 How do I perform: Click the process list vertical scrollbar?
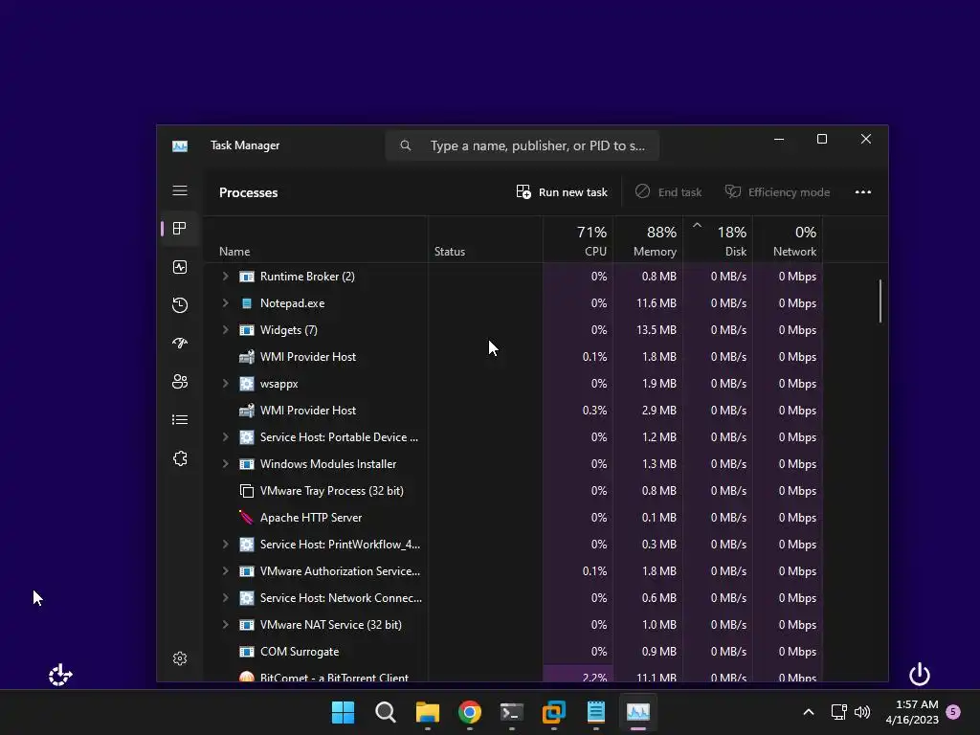pos(880,301)
